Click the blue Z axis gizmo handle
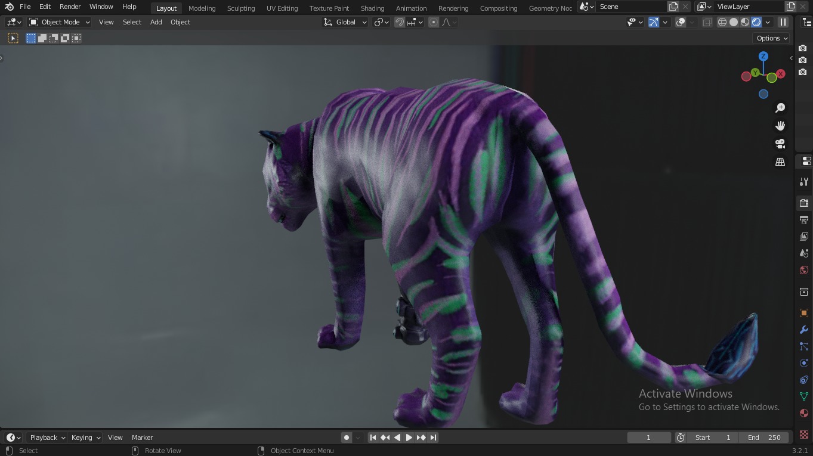Image resolution: width=813 pixels, height=456 pixels. tap(763, 56)
